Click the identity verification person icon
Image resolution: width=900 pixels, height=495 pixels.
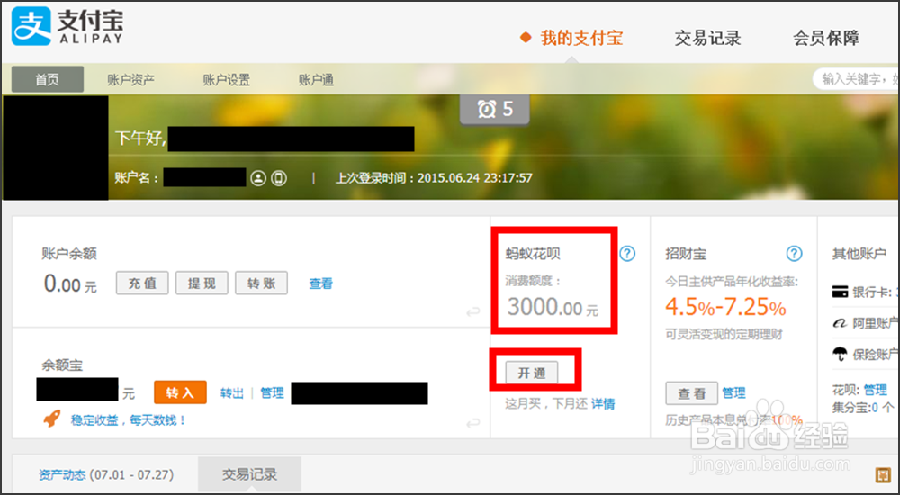click(258, 178)
